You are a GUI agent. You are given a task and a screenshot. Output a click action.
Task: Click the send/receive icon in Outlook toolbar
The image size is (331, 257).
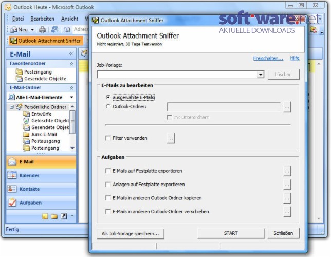pyautogui.click(x=54, y=30)
